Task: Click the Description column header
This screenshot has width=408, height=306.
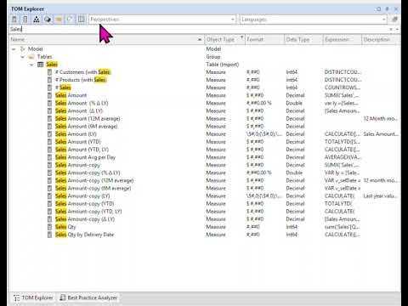Action: point(381,39)
